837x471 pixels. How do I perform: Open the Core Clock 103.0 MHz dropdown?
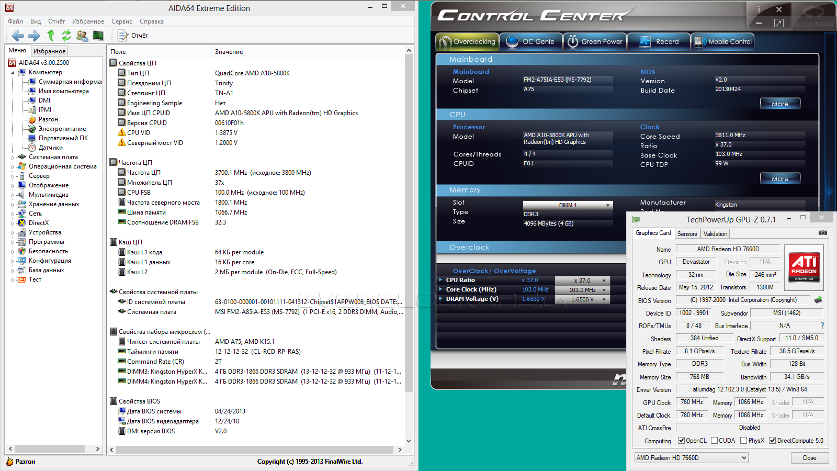[x=582, y=290]
